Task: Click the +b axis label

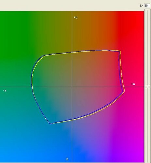Action: pyautogui.click(x=76, y=17)
